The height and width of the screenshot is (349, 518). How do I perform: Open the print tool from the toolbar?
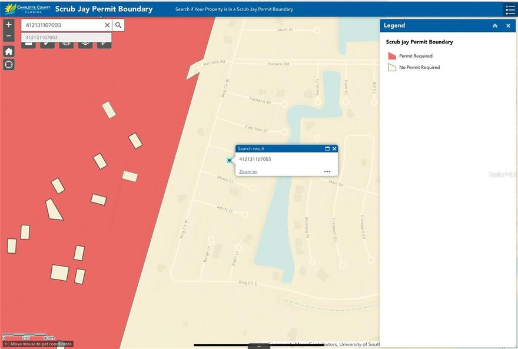pos(66,42)
